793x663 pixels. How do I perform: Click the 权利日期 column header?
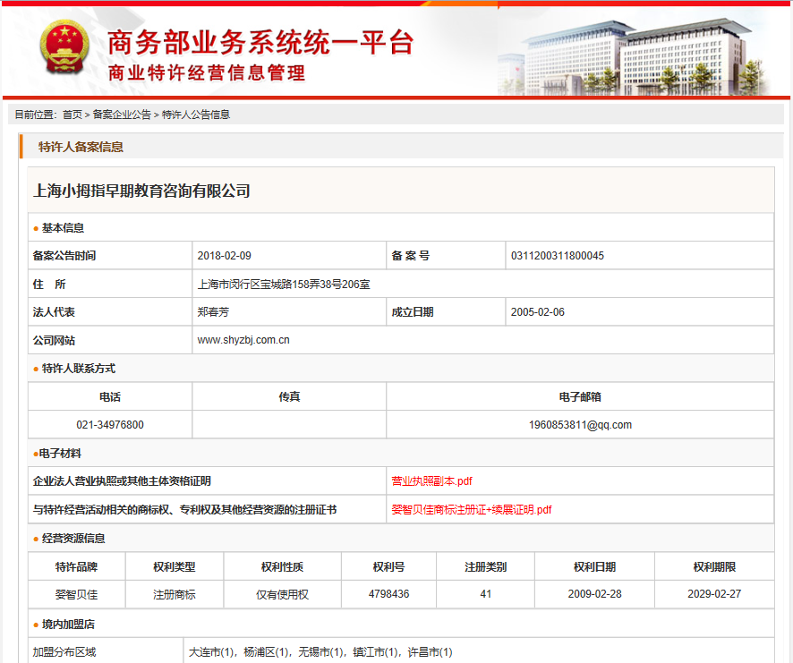click(x=594, y=567)
